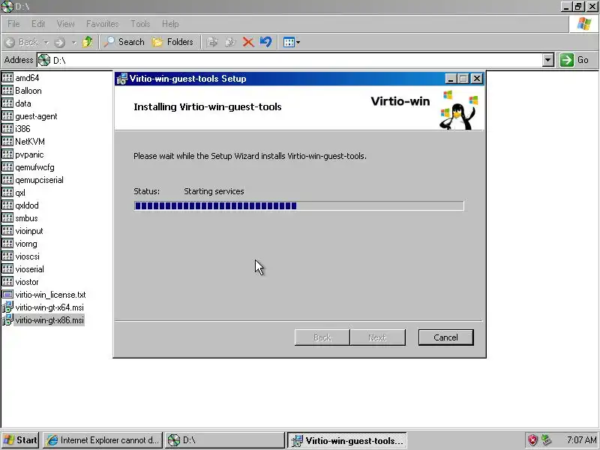Close the Virtio-win-guest-tools Setup dialog
Image resolution: width=600 pixels, height=450 pixels.
pos(477,79)
